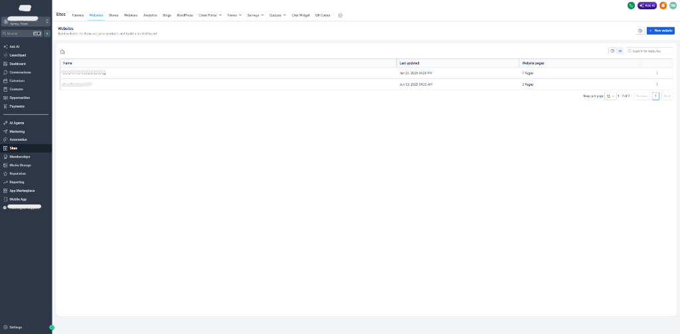Switch to the Blogs tab

pyautogui.click(x=167, y=15)
